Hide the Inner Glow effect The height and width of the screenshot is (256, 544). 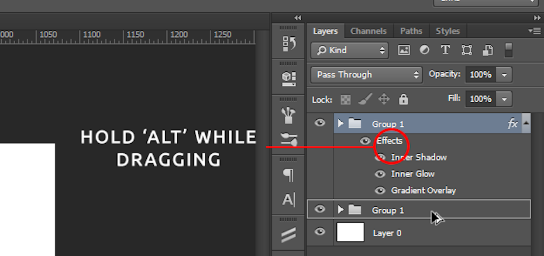tap(380, 174)
